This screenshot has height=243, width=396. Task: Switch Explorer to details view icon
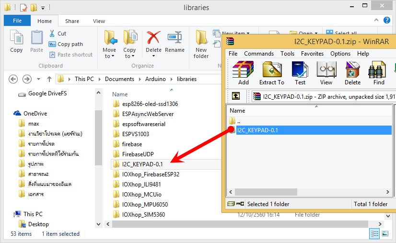coord(374,234)
